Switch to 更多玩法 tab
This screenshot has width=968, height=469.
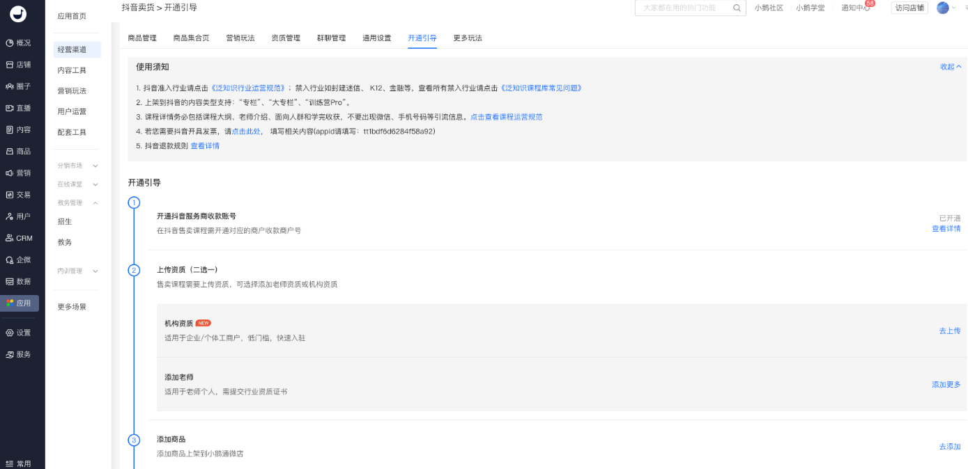(468, 38)
